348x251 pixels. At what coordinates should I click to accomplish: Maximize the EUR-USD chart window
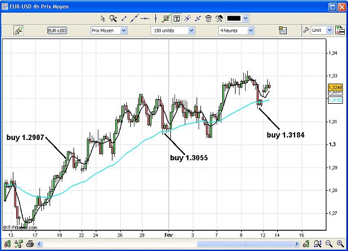(x=332, y=7)
